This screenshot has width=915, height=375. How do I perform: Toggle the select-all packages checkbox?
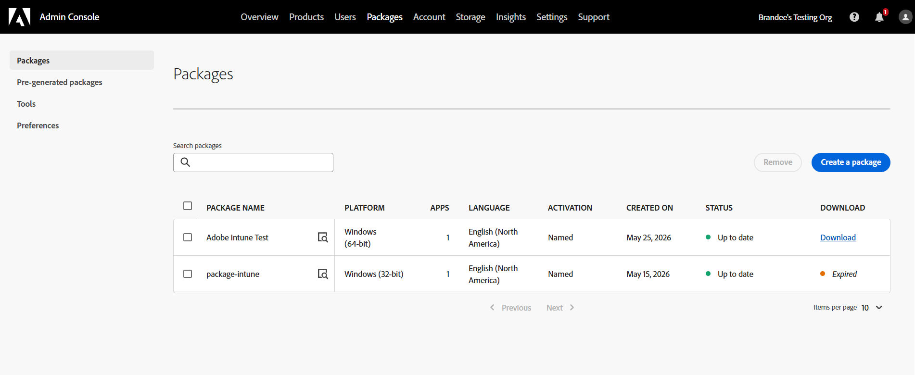(x=188, y=206)
